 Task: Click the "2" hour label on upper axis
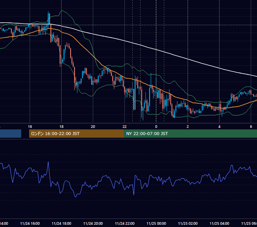188,127
